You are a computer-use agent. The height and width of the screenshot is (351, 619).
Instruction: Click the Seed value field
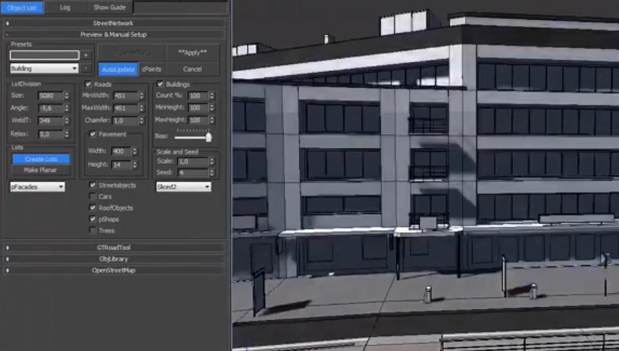click(x=193, y=173)
